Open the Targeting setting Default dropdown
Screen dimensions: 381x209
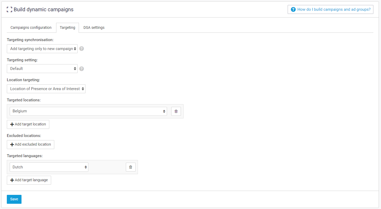42,69
